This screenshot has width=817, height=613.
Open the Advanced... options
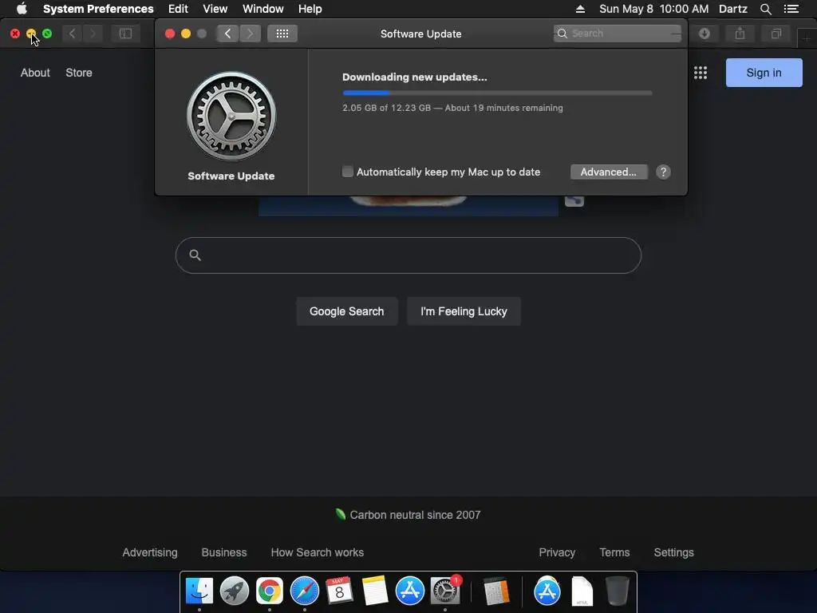609,172
